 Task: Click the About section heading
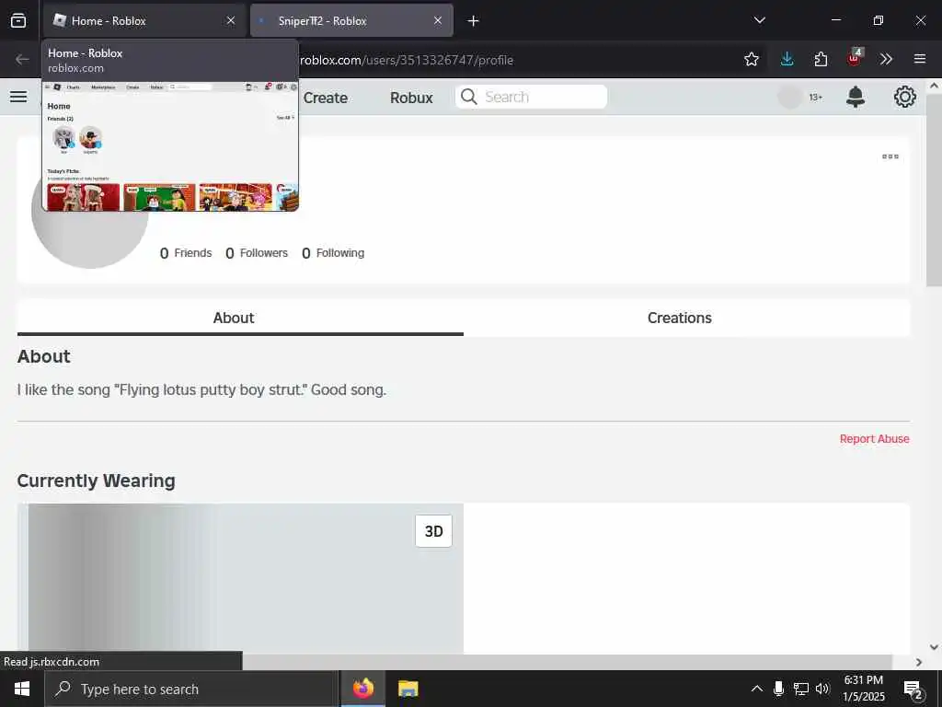pos(44,356)
